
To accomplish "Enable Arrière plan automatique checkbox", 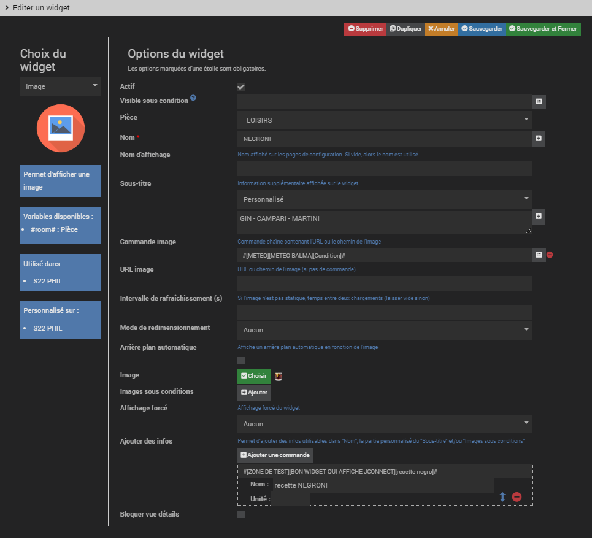I will tap(241, 361).
